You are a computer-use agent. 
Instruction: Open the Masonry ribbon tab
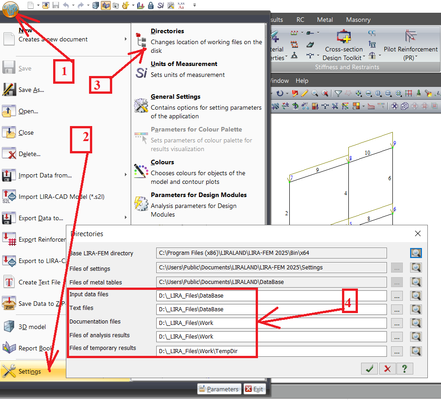point(358,20)
